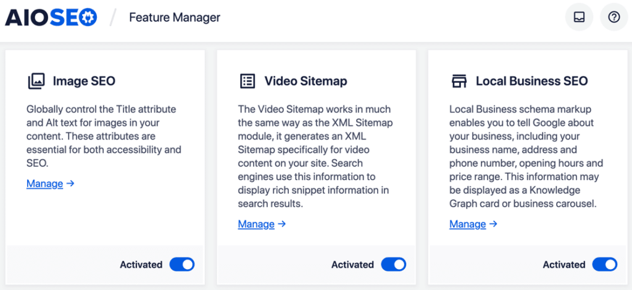632x290 pixels.
Task: Open the notifications inbox icon
Action: tap(579, 17)
